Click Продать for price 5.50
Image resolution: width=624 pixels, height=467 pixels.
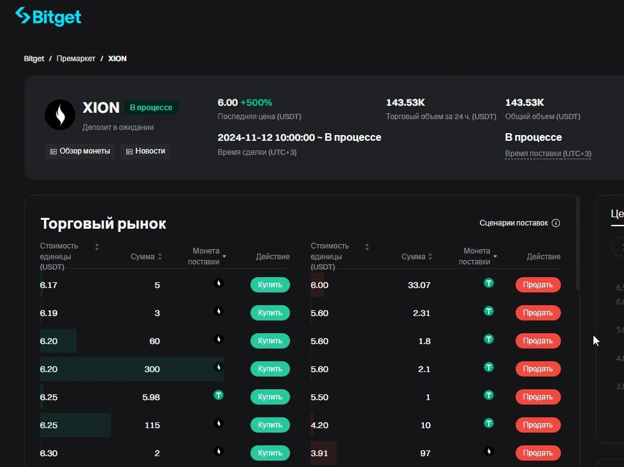538,396
